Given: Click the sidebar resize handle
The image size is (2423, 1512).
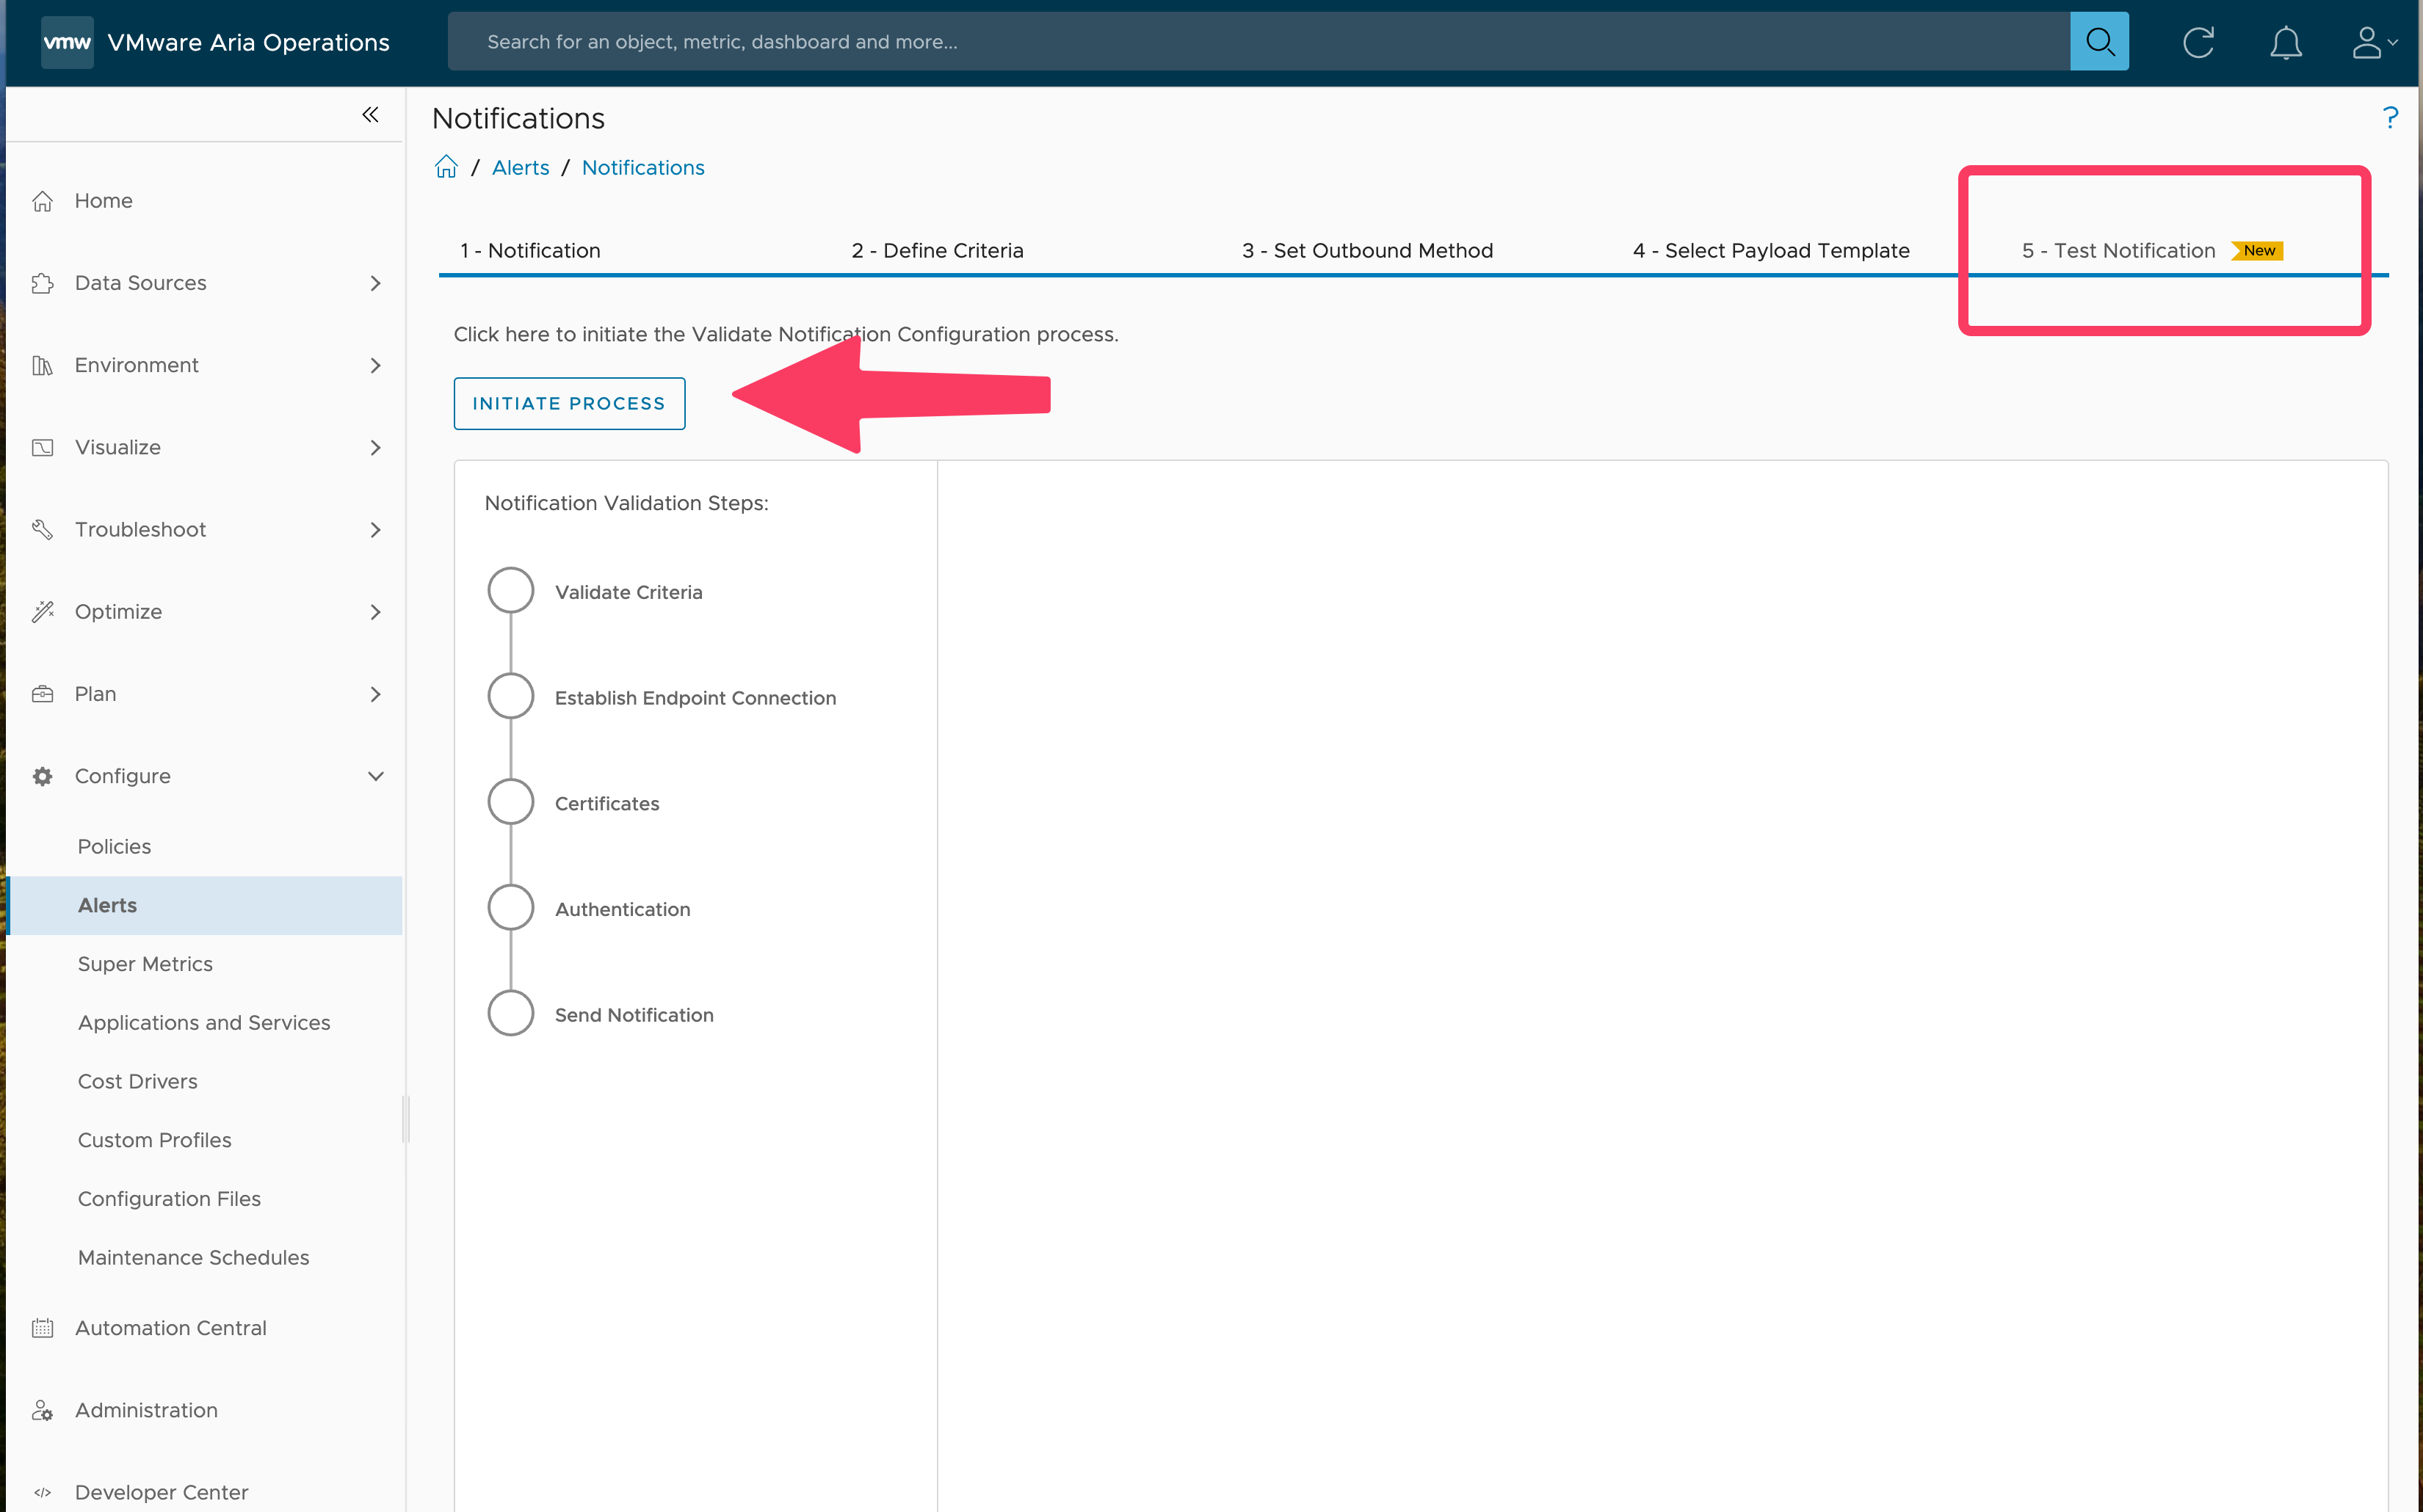Looking at the screenshot, I should point(405,1119).
